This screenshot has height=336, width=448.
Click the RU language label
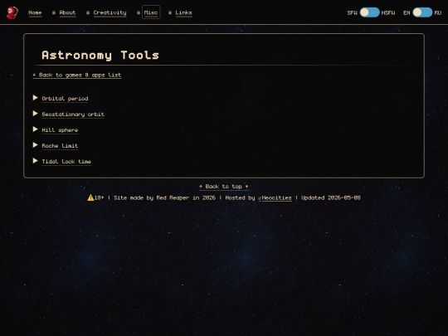pyautogui.click(x=438, y=12)
